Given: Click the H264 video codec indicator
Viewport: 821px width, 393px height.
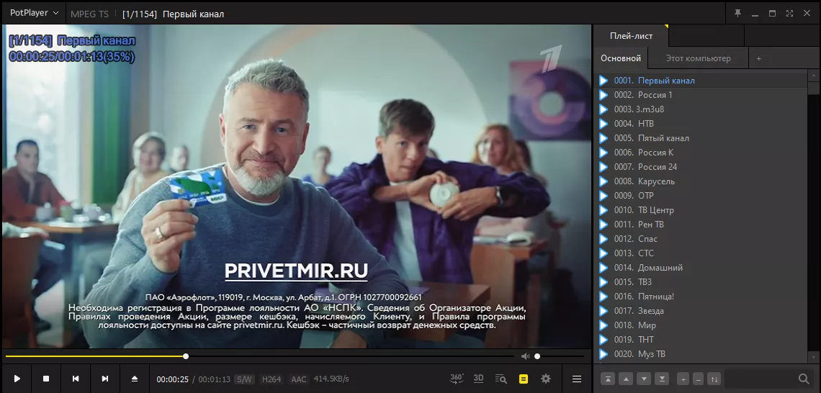Looking at the screenshot, I should coord(272,379).
